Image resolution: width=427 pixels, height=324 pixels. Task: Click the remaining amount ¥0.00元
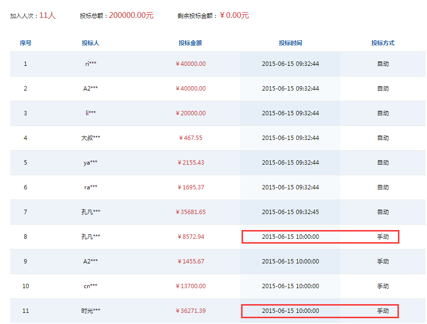tap(234, 15)
